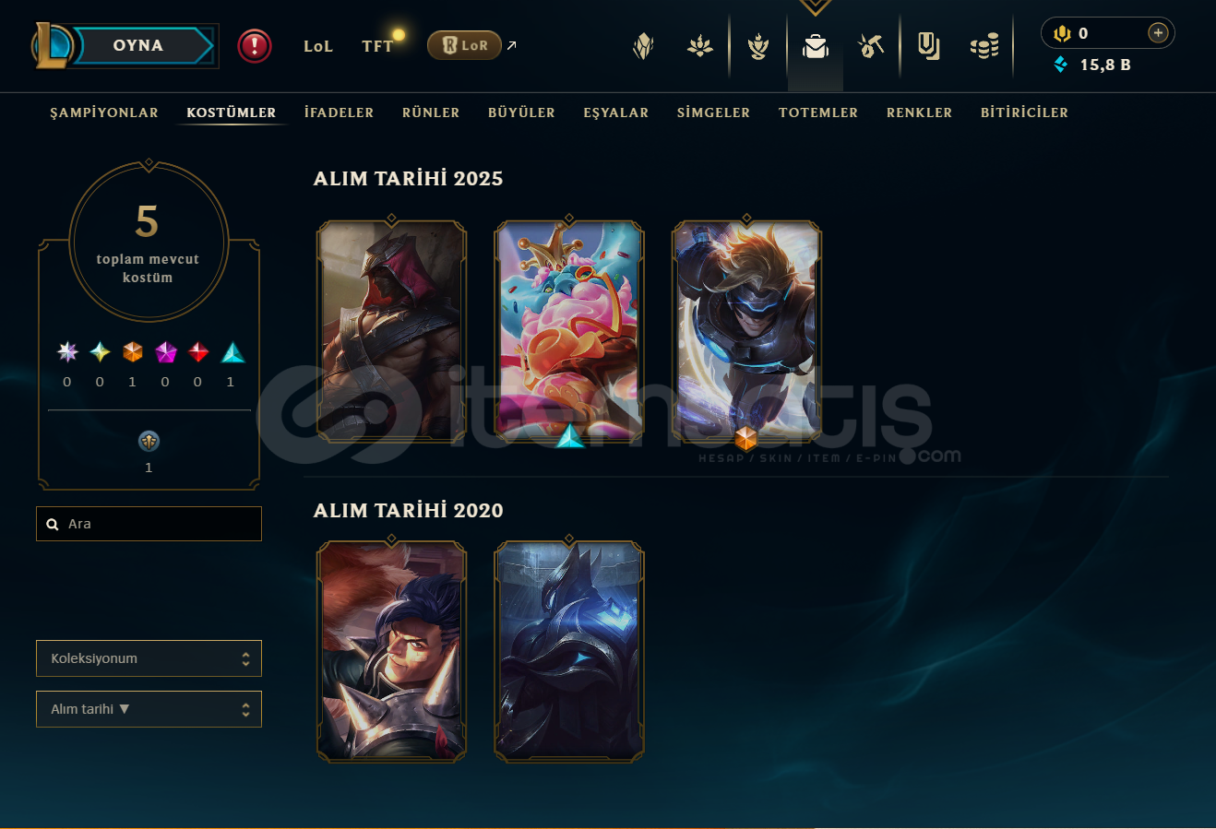Open the Store coins icon

click(x=984, y=45)
